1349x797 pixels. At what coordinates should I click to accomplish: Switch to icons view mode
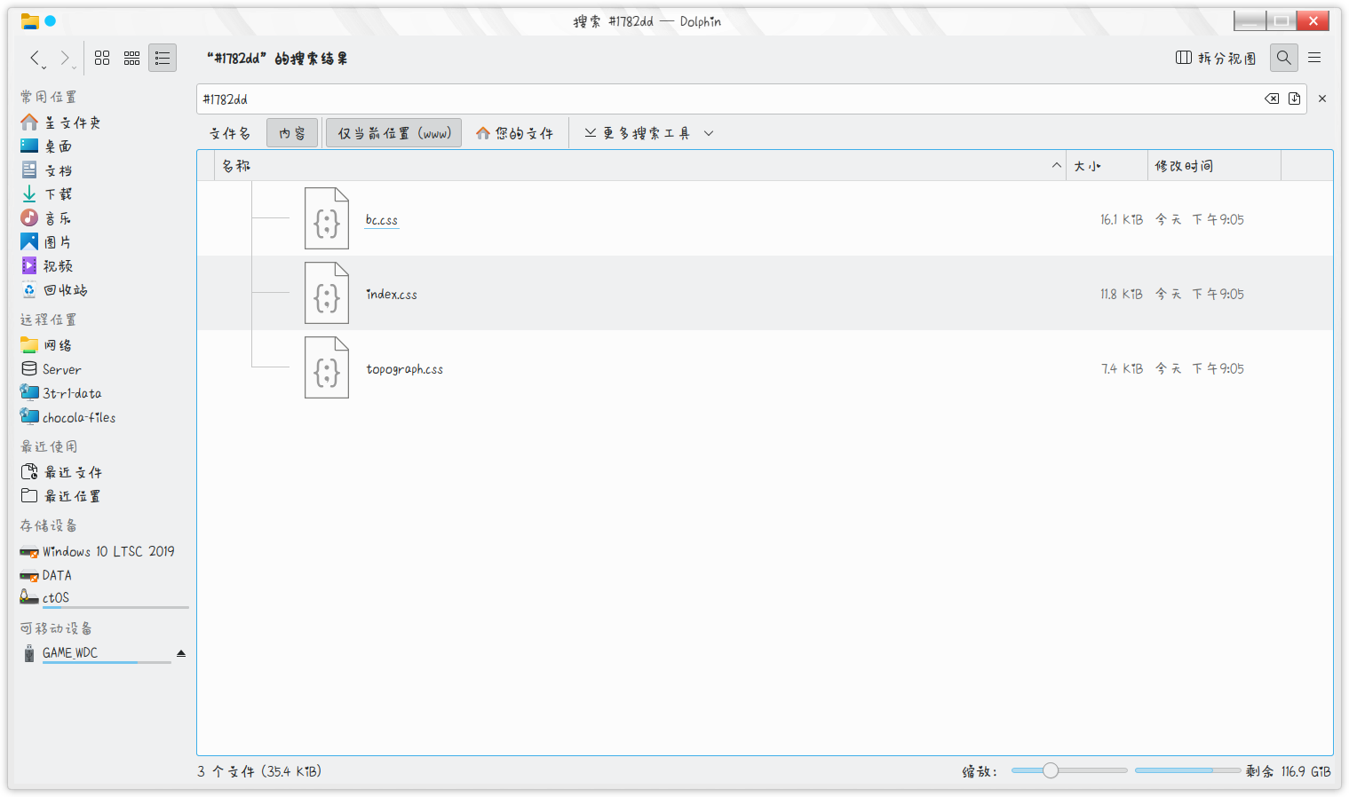click(x=102, y=59)
